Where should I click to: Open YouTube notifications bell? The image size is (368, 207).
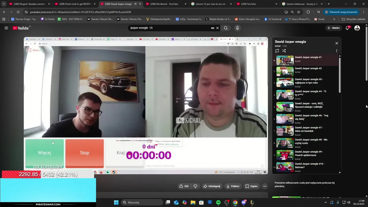pos(348,28)
